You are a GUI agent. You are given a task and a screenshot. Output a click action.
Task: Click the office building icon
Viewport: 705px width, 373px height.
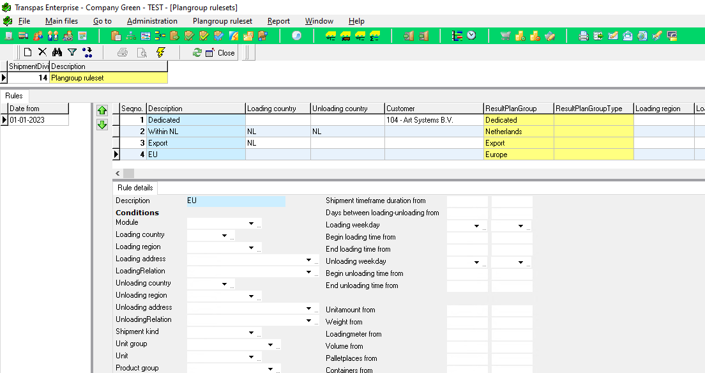point(8,36)
